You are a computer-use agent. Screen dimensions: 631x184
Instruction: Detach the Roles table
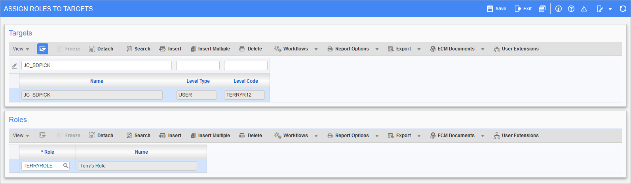[101, 136]
